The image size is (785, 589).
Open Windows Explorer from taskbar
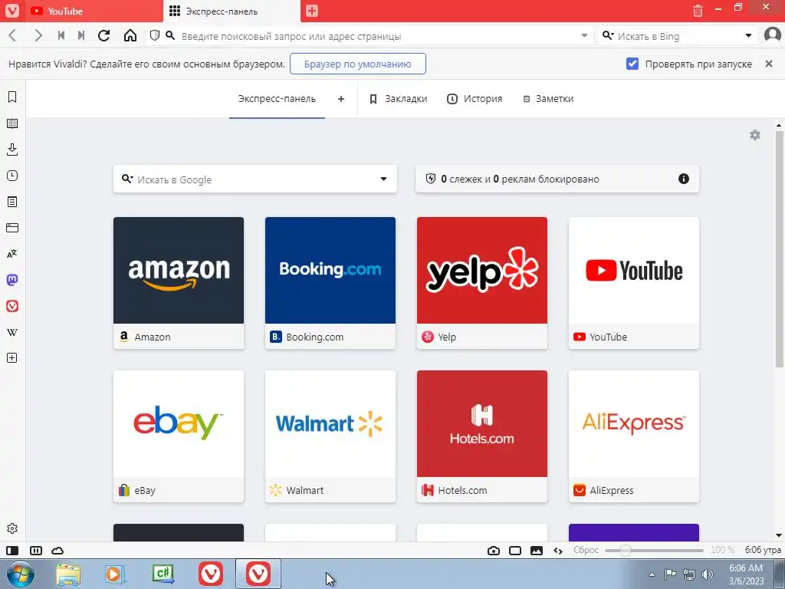click(x=68, y=574)
